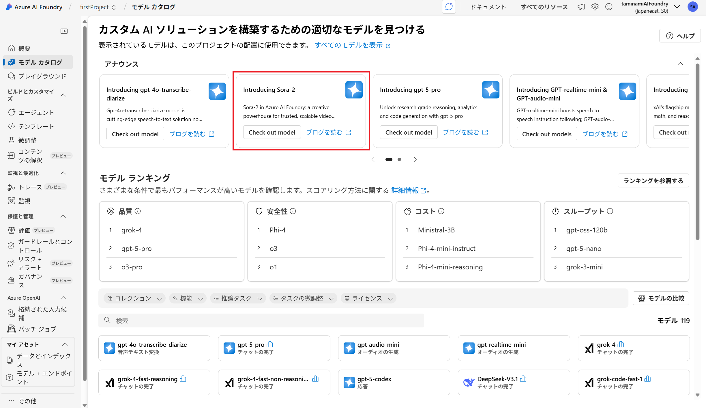706x408 pixels.
Task: Open プレイグラウンド in the sidebar
Action: click(42, 76)
